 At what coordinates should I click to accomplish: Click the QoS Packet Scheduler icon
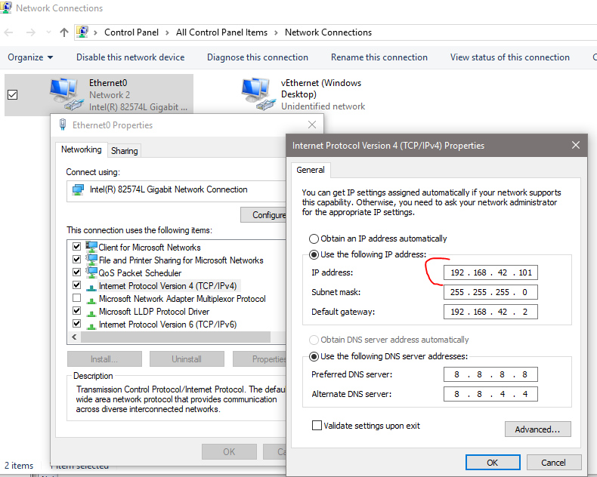coord(91,272)
